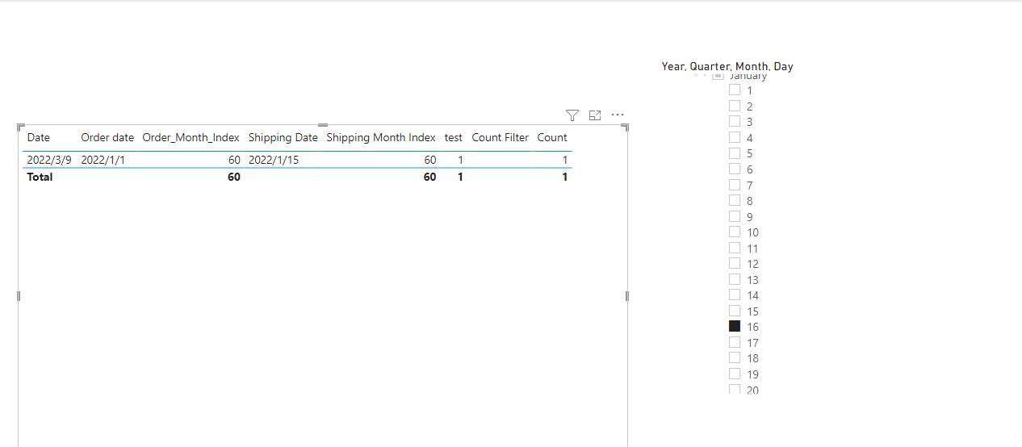Click the top-left corner handle of the table visual
The height and width of the screenshot is (447, 1022).
point(20,127)
